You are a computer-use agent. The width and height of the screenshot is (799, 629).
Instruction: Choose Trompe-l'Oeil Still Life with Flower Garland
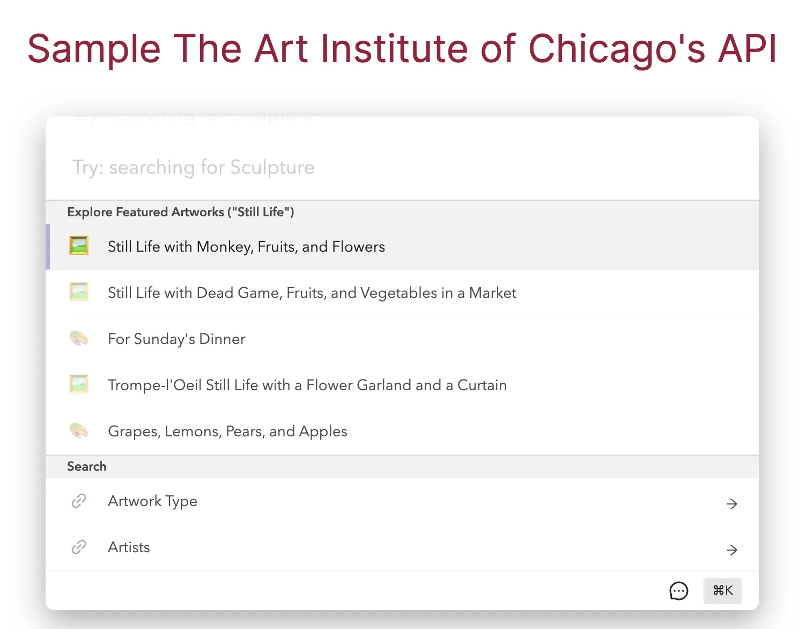(x=402, y=385)
